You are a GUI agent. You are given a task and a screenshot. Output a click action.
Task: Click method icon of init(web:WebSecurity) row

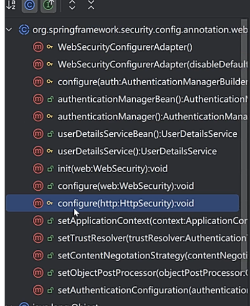coord(38,169)
